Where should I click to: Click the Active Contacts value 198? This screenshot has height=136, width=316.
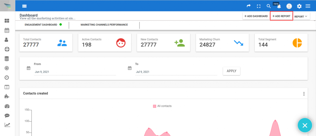point(87,45)
